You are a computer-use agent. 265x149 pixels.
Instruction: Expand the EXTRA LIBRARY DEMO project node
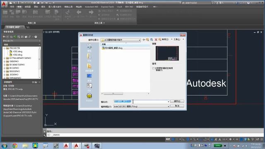(5, 58)
